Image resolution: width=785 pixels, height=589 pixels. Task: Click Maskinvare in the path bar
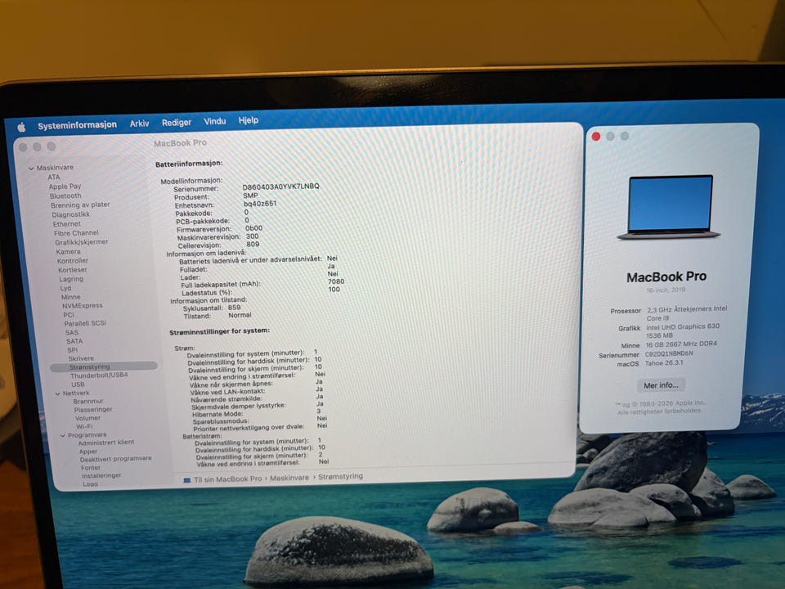pyautogui.click(x=289, y=478)
